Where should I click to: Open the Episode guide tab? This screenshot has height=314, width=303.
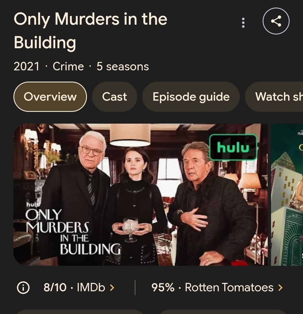(x=191, y=97)
